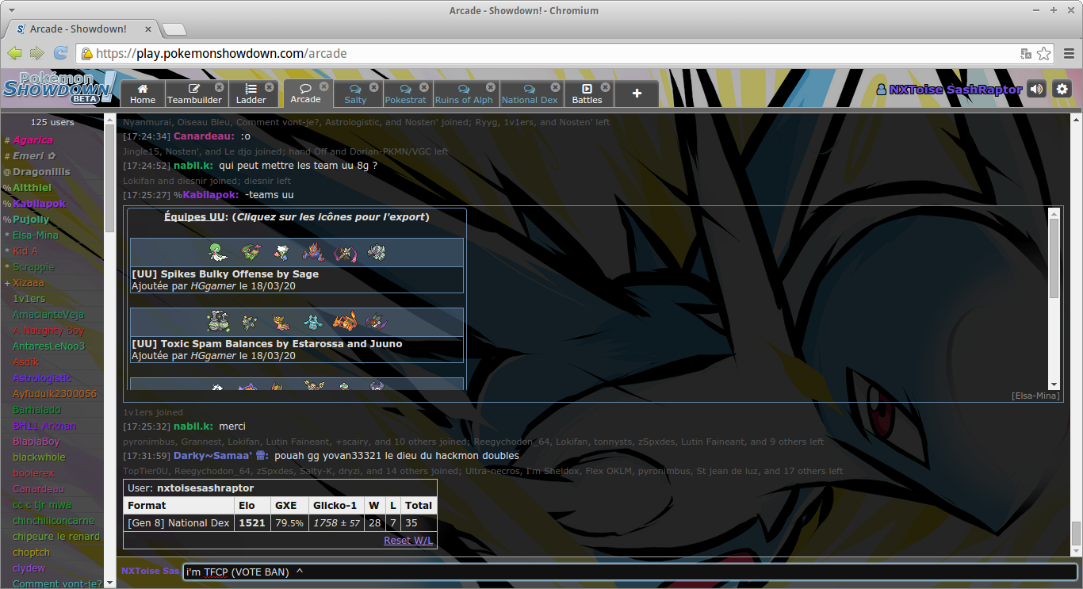1083x589 pixels.
Task: Click the translate page icon in address bar
Action: 1026,54
